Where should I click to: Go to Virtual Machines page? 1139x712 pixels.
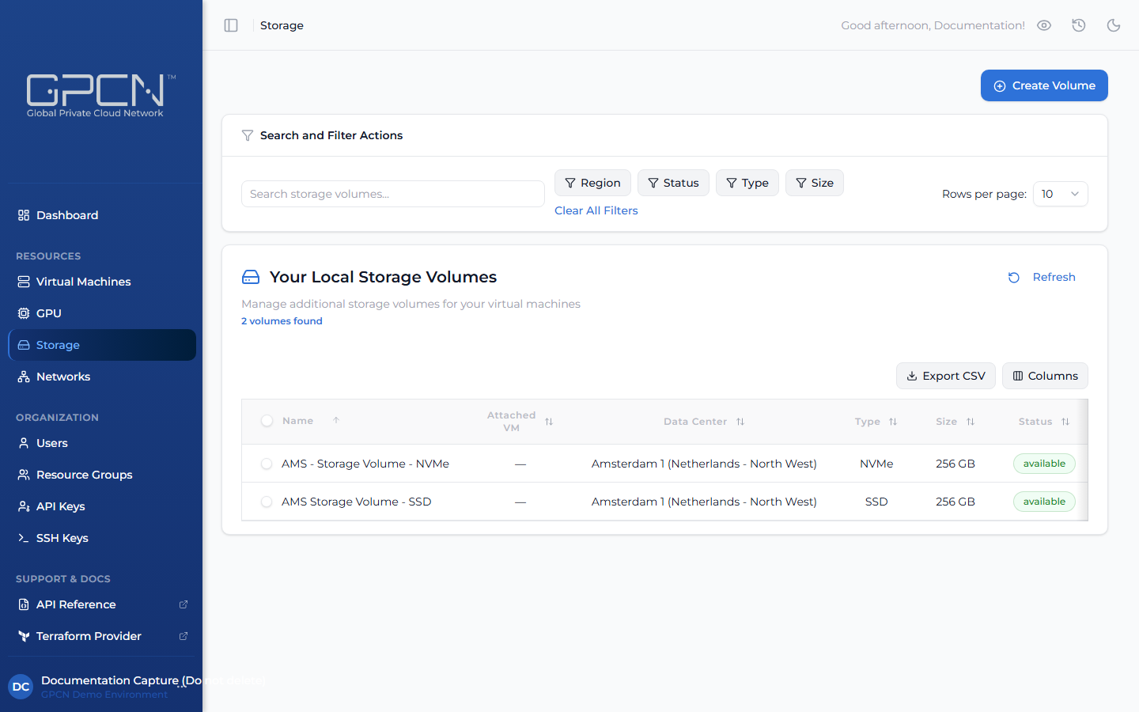(101, 282)
